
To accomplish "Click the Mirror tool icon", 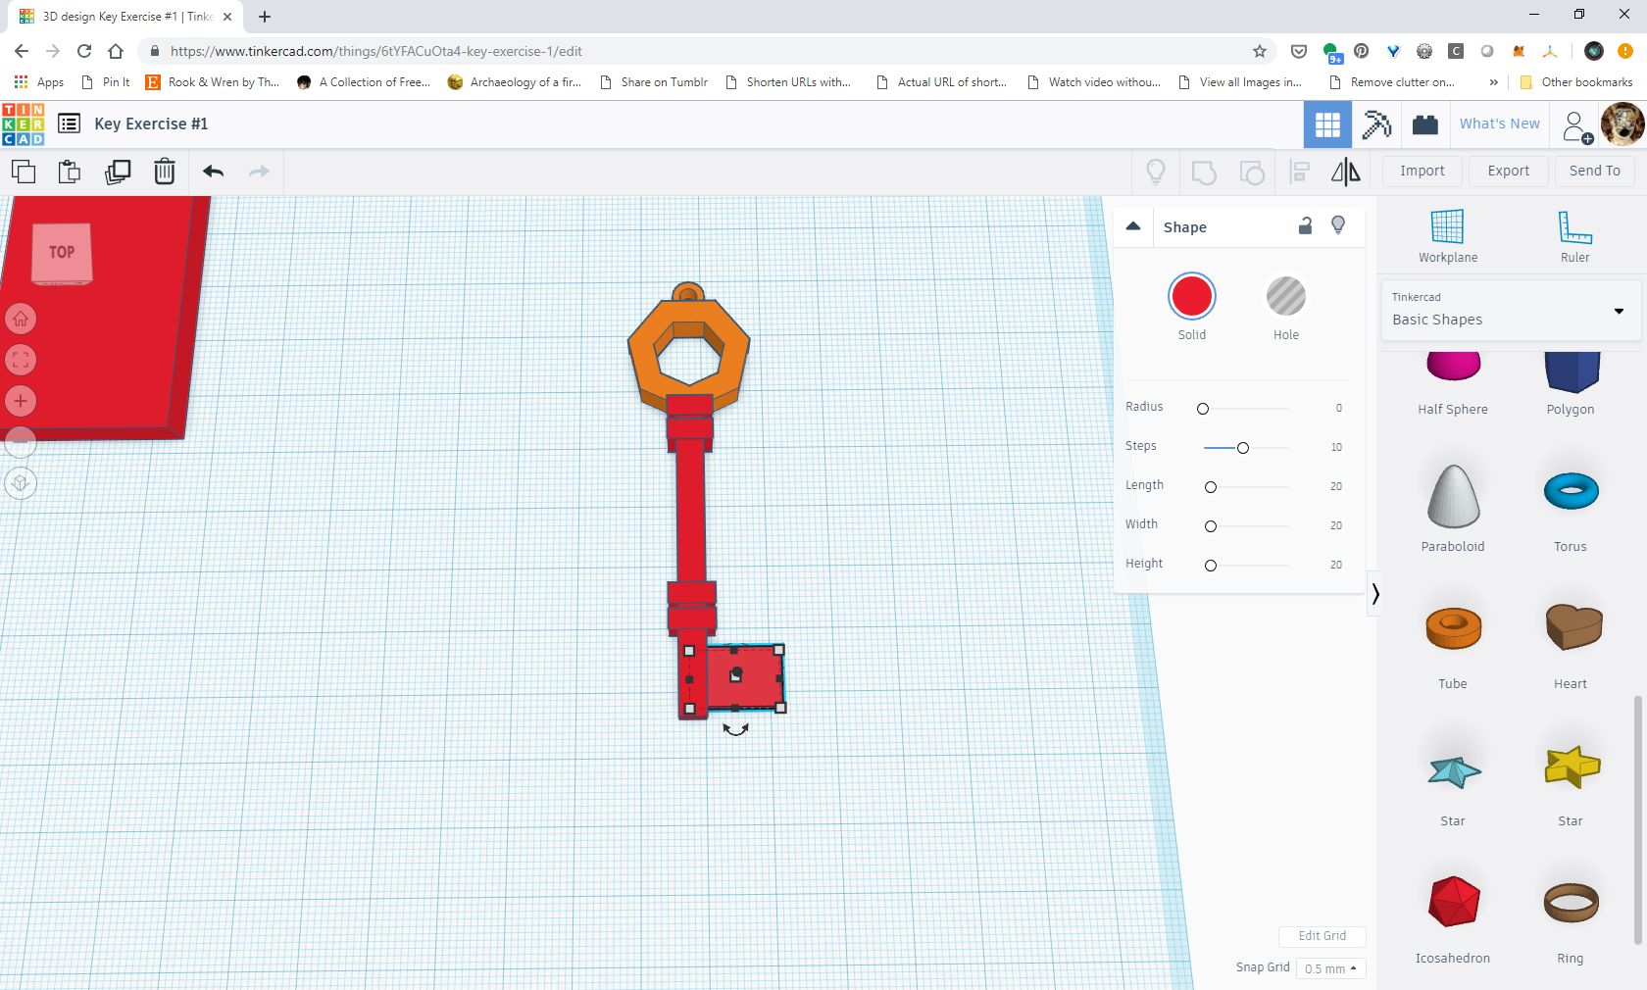I will [x=1345, y=172].
